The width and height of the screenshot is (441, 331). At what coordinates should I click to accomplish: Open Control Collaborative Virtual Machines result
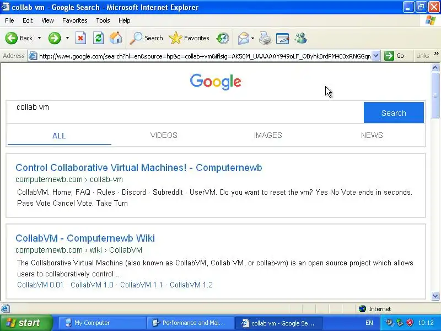click(x=139, y=168)
